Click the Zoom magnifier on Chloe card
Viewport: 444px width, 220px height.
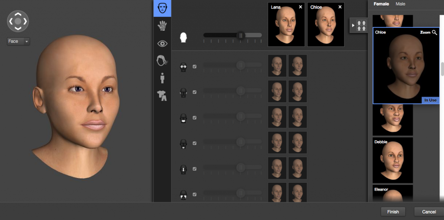pyautogui.click(x=434, y=32)
